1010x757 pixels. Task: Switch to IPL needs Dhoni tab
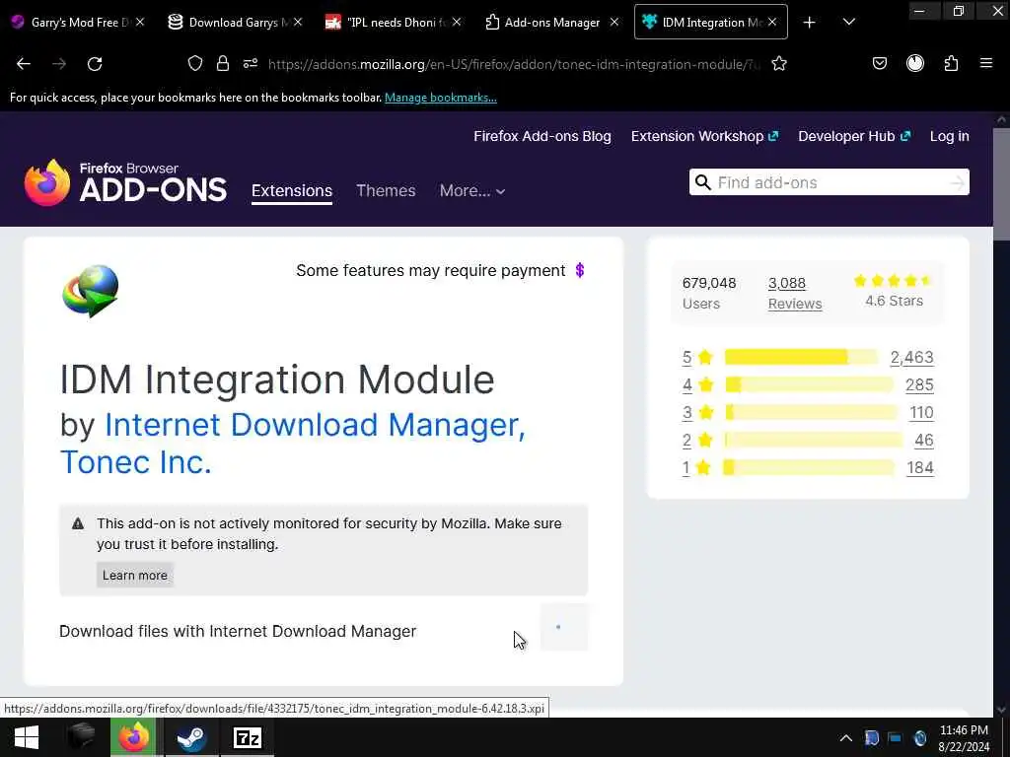click(393, 23)
